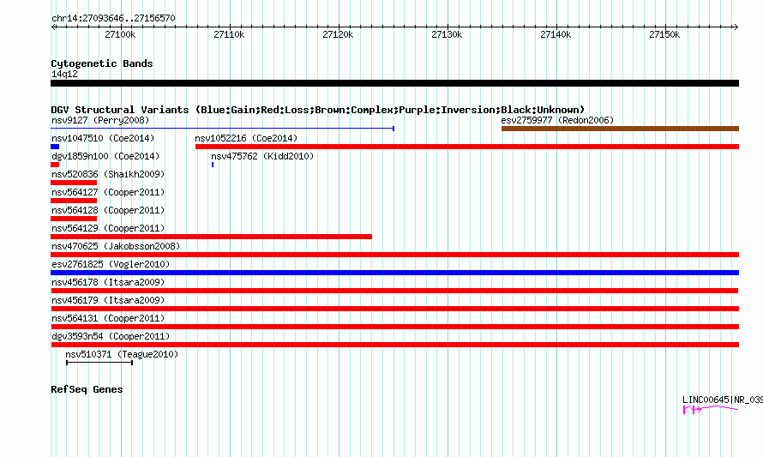Click the dgv3593n54 (Cooper2011) label
This screenshot has width=763, height=457.
click(111, 336)
